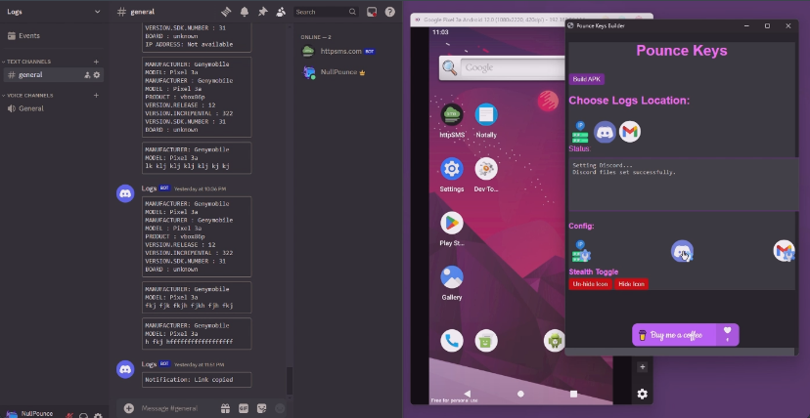Click the emulator sidebar plus button
The width and height of the screenshot is (810, 418).
point(642,367)
